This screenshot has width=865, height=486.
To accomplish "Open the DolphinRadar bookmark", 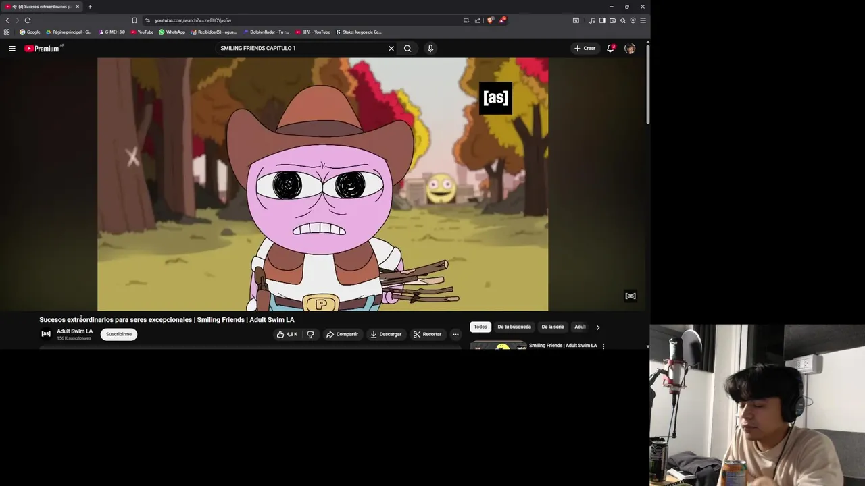I will click(266, 32).
